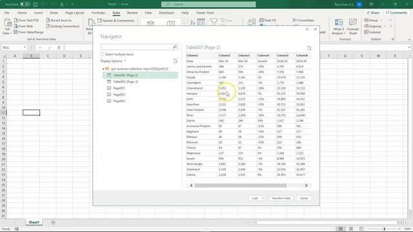The image size is (413, 232).
Task: Click the preview horizontal scrollbar thumb
Action: [x=240, y=186]
